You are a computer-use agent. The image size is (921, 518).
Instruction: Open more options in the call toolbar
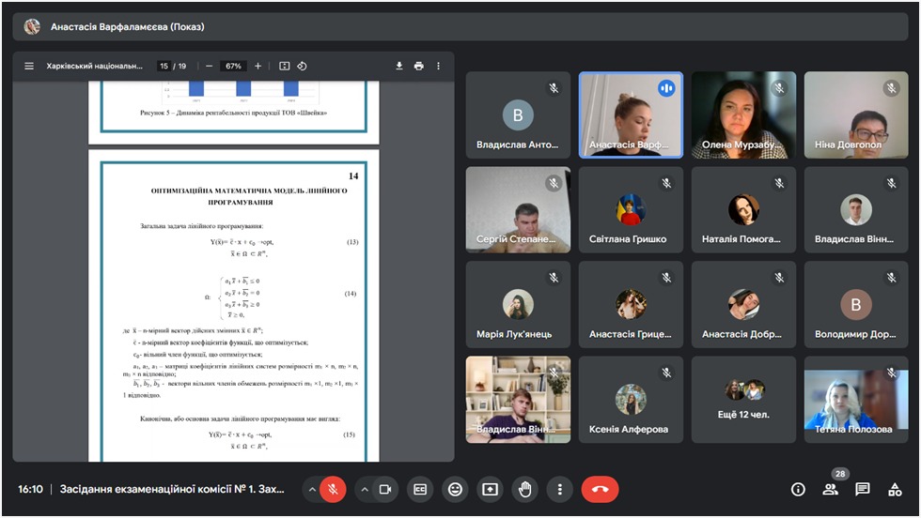pyautogui.click(x=559, y=489)
